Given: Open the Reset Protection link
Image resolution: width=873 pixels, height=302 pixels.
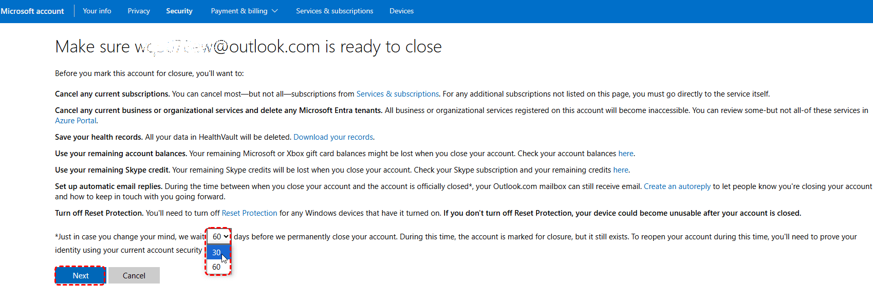Looking at the screenshot, I should [249, 213].
